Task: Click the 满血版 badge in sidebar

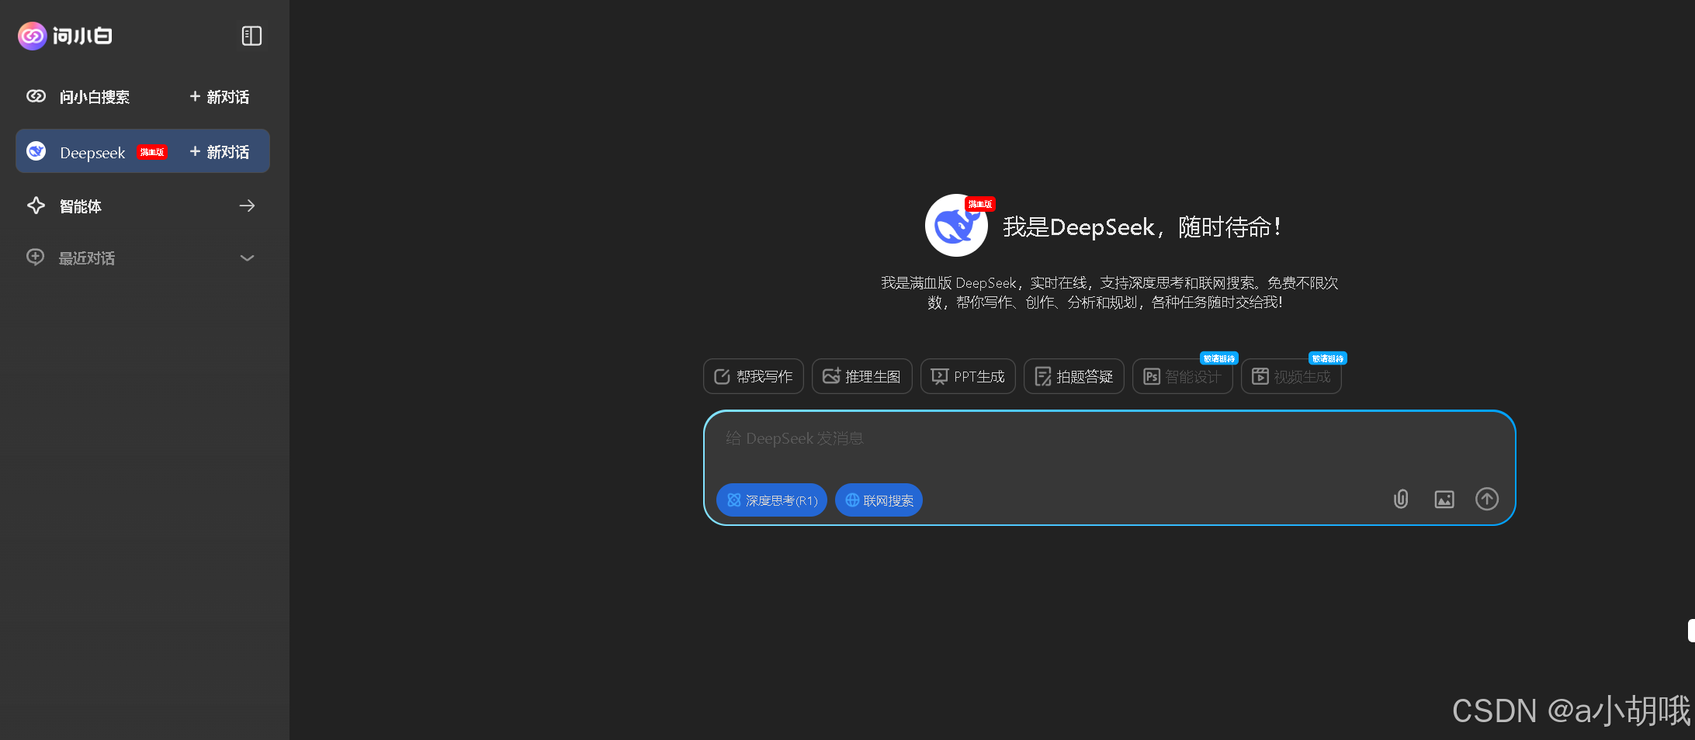Action: 152,152
